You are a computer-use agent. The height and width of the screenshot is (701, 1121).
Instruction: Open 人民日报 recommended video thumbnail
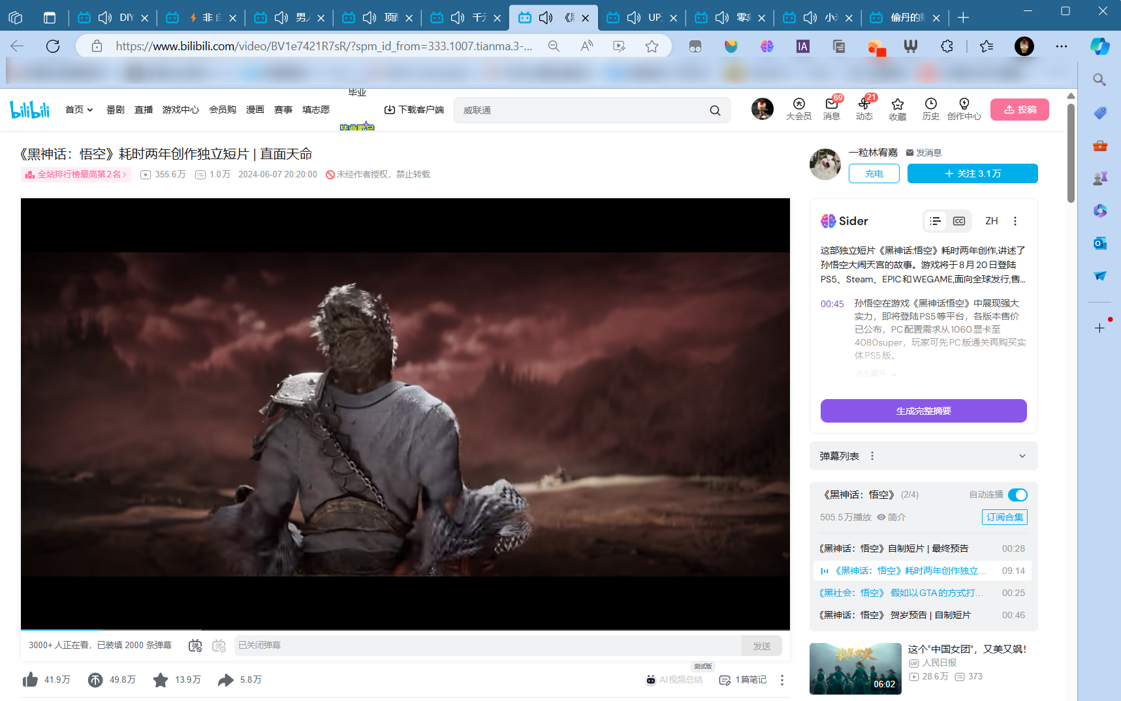[855, 668]
